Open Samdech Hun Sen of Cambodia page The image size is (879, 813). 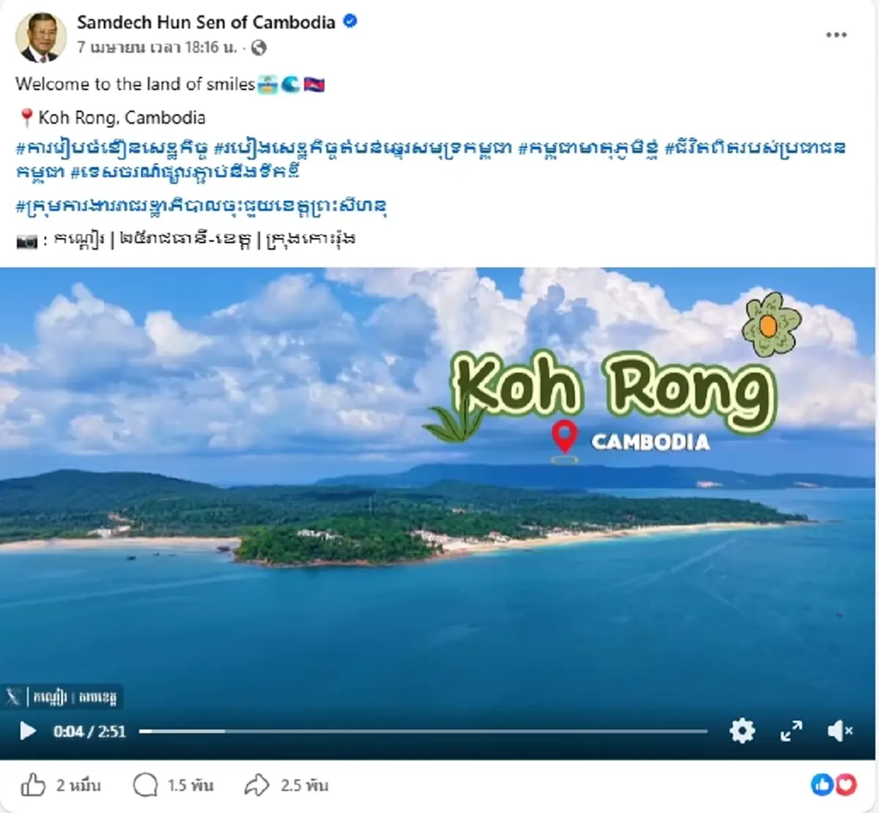pyautogui.click(x=206, y=22)
